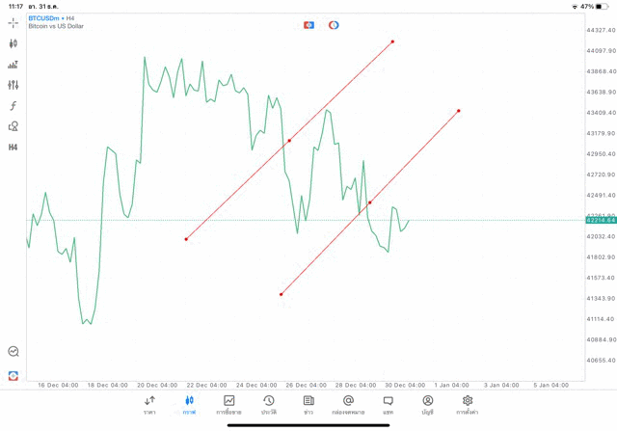Open chart settings sliders icon
This screenshot has width=617, height=431.
[13, 85]
